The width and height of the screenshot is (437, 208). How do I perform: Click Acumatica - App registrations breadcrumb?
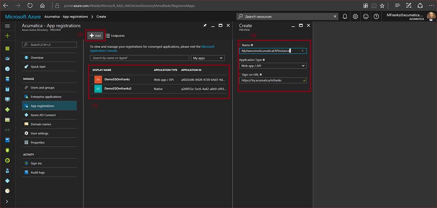pos(66,17)
